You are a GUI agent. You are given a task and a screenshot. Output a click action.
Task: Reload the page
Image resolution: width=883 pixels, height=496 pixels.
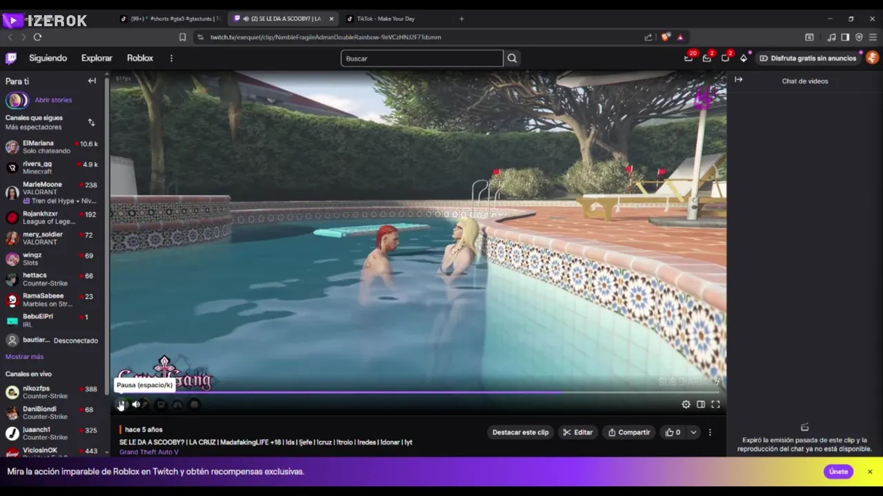(x=37, y=37)
